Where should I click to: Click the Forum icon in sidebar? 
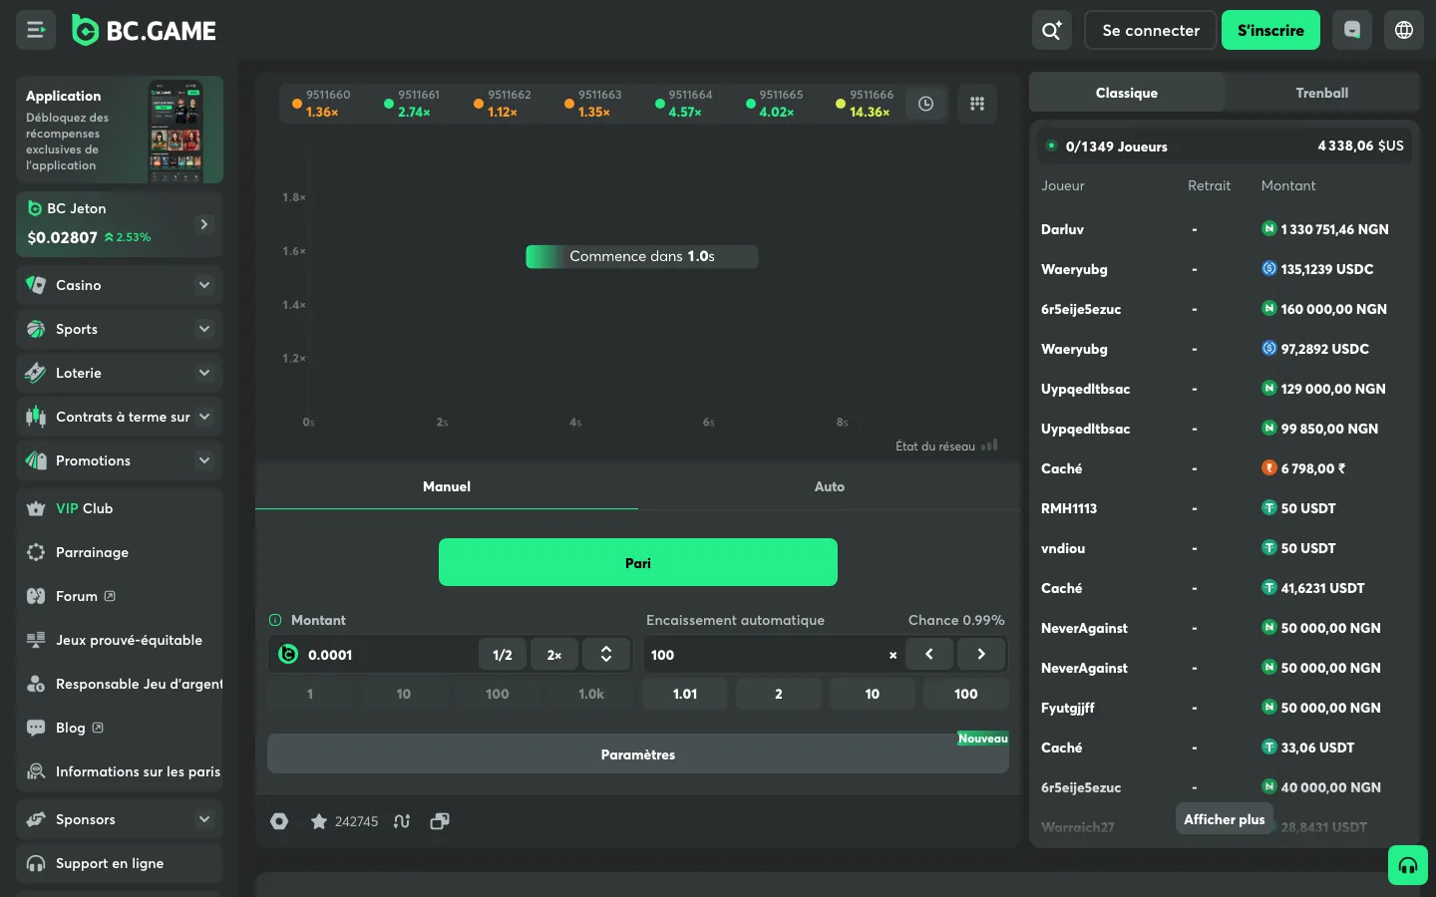pyautogui.click(x=36, y=596)
